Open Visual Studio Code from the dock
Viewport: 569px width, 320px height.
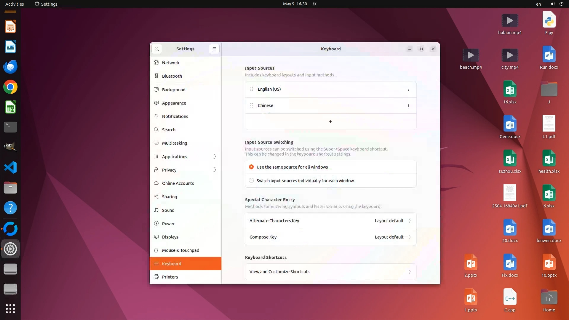tap(10, 168)
